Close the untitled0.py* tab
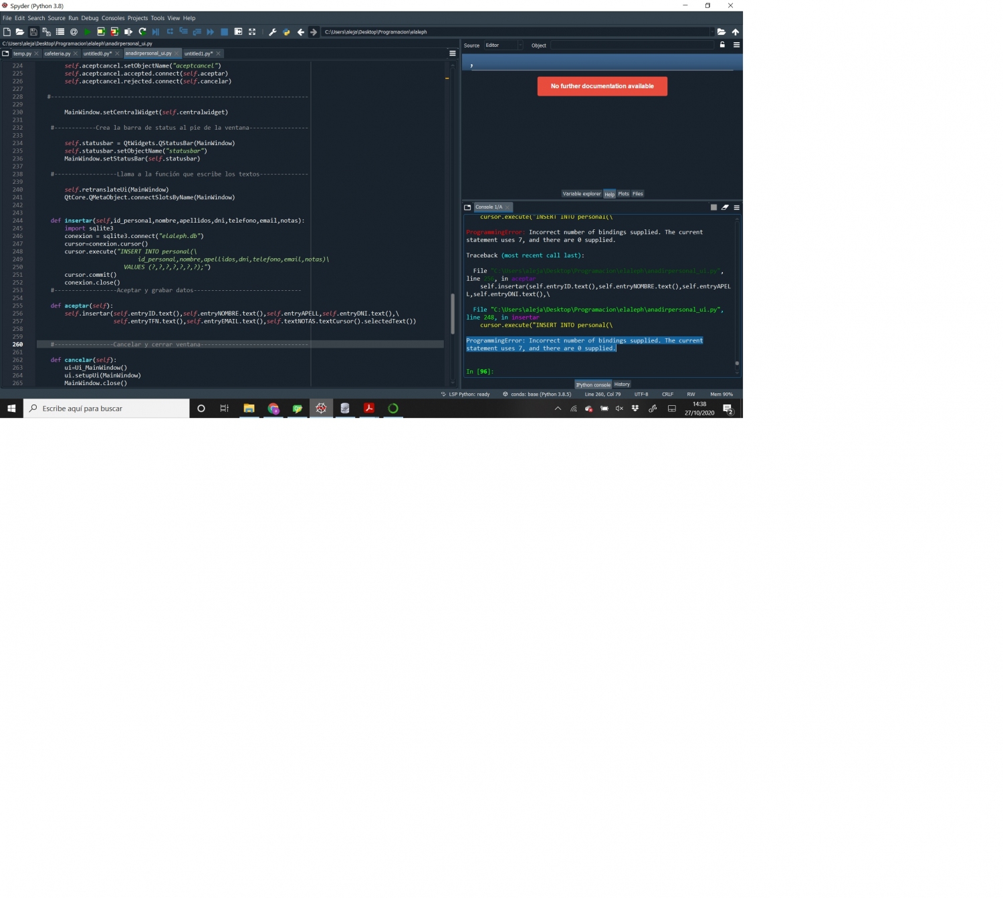Screen dimensions: 1003x898 pos(117,53)
